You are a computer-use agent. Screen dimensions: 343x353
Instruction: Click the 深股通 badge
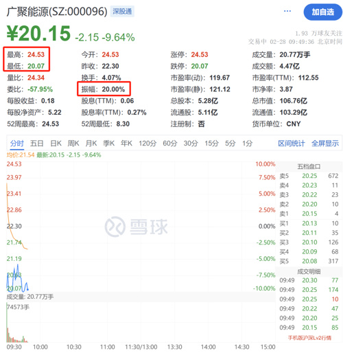tap(122, 12)
